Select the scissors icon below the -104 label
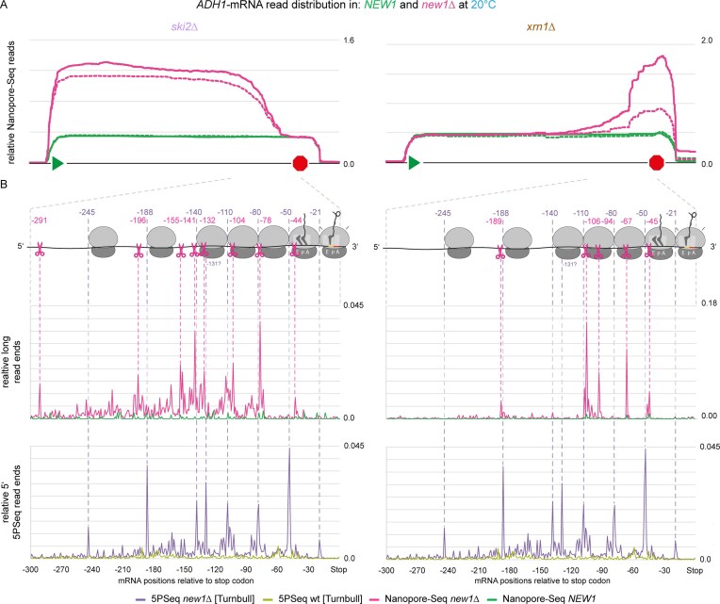This screenshot has width=720, height=604. click(x=233, y=250)
